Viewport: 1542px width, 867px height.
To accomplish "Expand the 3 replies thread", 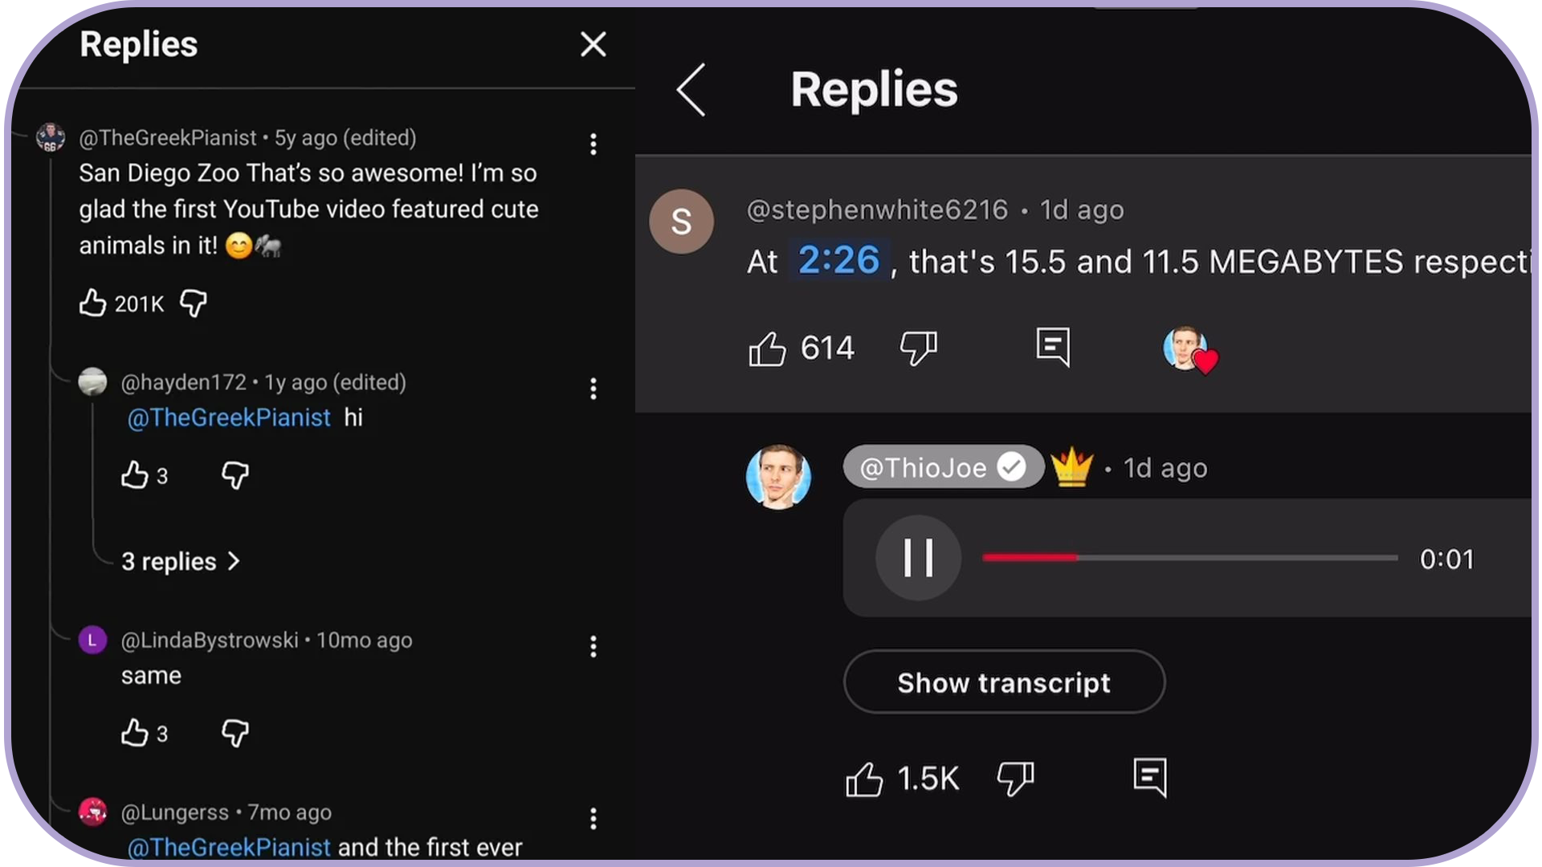I will (x=180, y=561).
